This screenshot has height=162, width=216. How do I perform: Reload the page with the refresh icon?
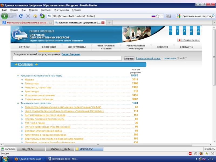tap(21, 16)
